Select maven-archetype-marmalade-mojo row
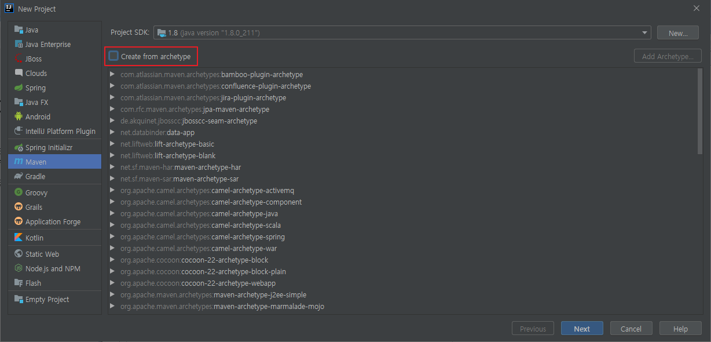Image resolution: width=711 pixels, height=342 pixels. click(x=402, y=306)
